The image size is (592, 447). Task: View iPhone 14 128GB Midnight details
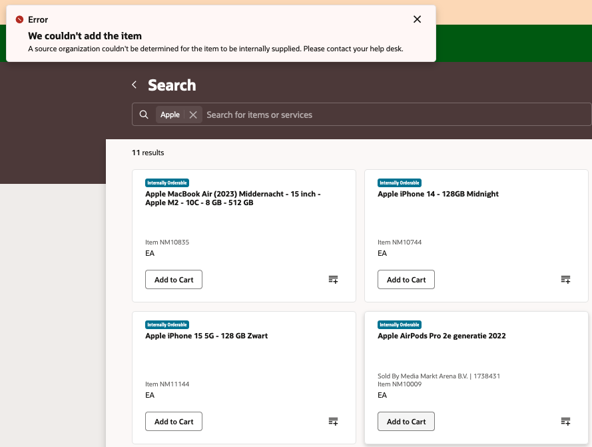(x=438, y=194)
